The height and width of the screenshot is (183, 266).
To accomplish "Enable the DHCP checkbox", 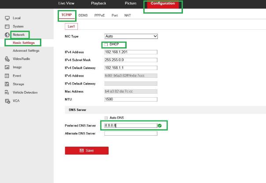I will tap(106, 45).
